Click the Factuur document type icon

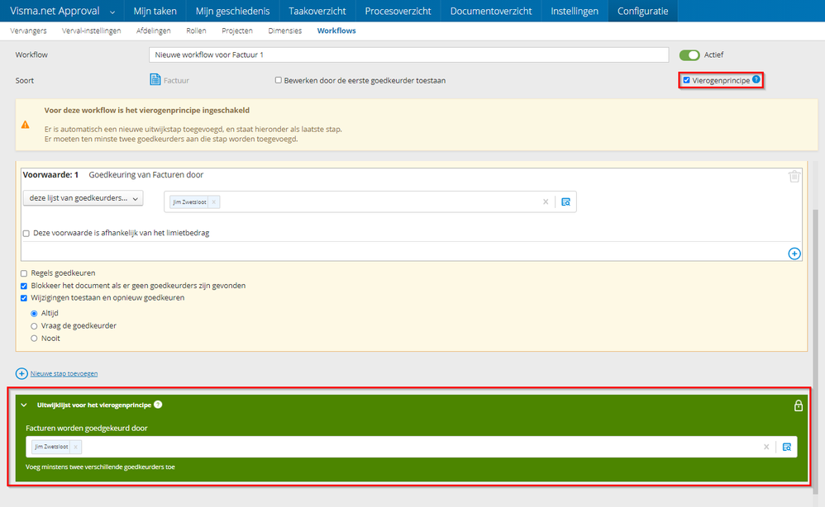[155, 80]
